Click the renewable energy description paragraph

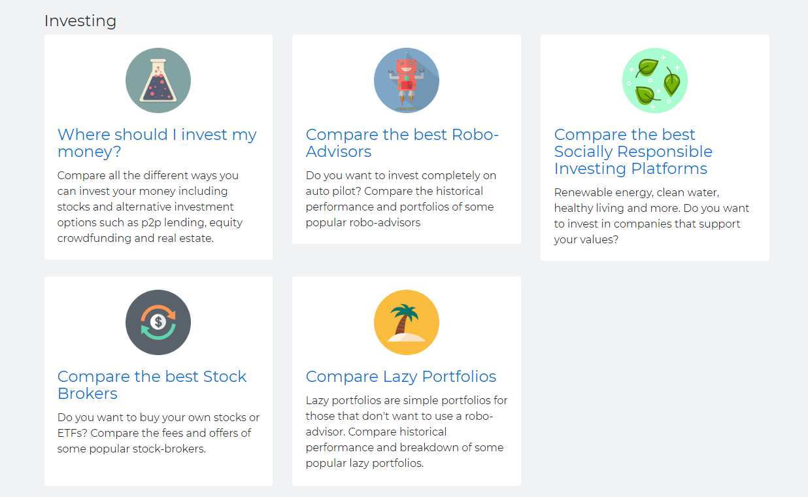coord(652,216)
